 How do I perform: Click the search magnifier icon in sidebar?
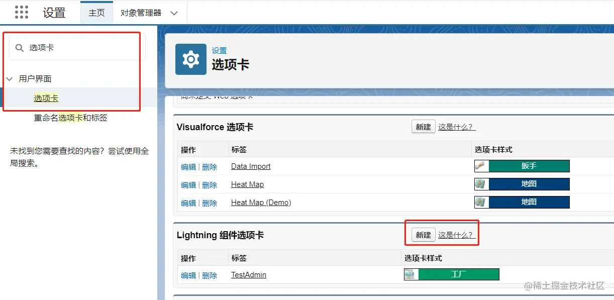coord(20,48)
